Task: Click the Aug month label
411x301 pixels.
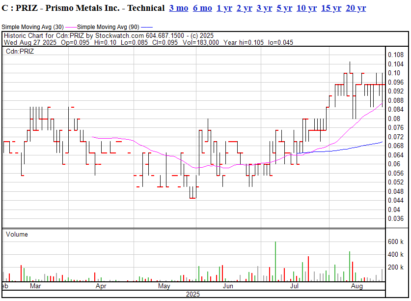Action: 357,286
